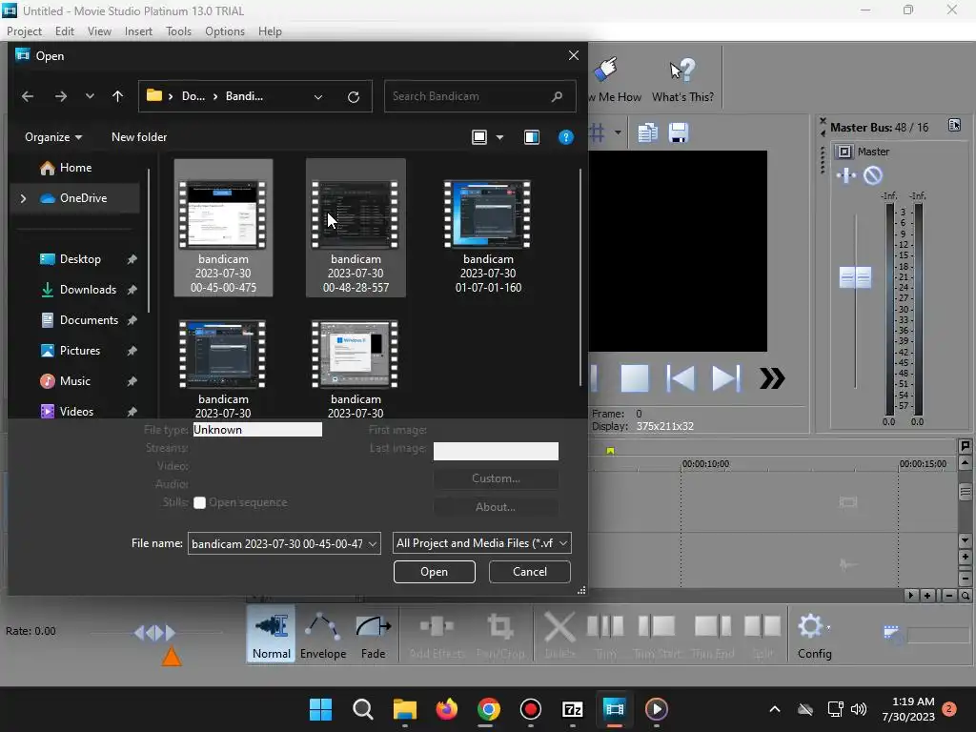The image size is (976, 732).
Task: Select the Fade tool
Action: [373, 634]
